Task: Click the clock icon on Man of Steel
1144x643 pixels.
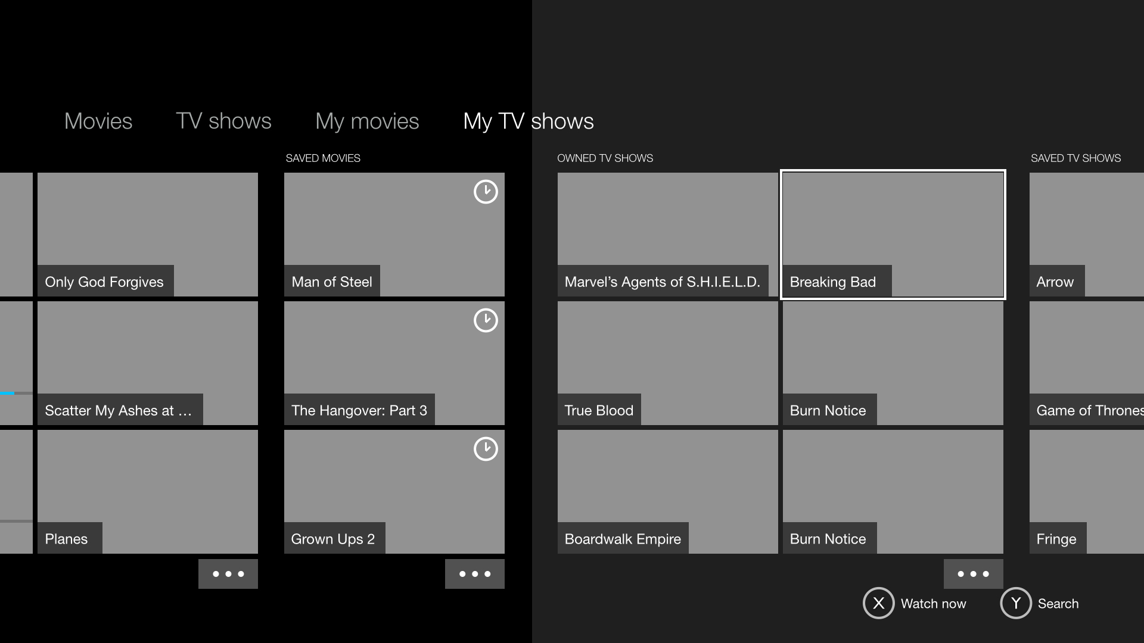Action: pos(486,192)
